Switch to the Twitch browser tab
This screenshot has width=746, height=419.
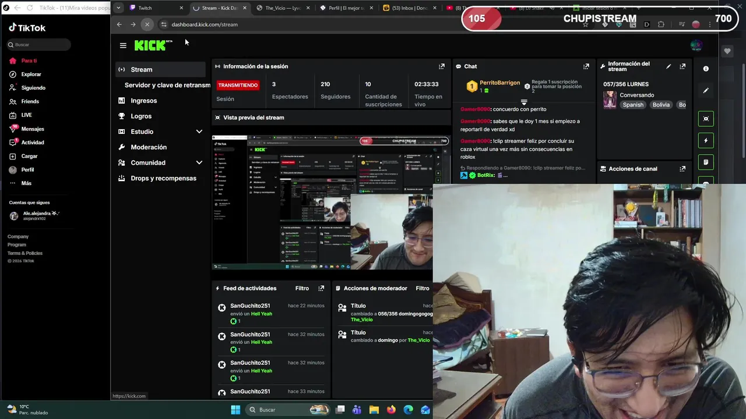(x=156, y=8)
